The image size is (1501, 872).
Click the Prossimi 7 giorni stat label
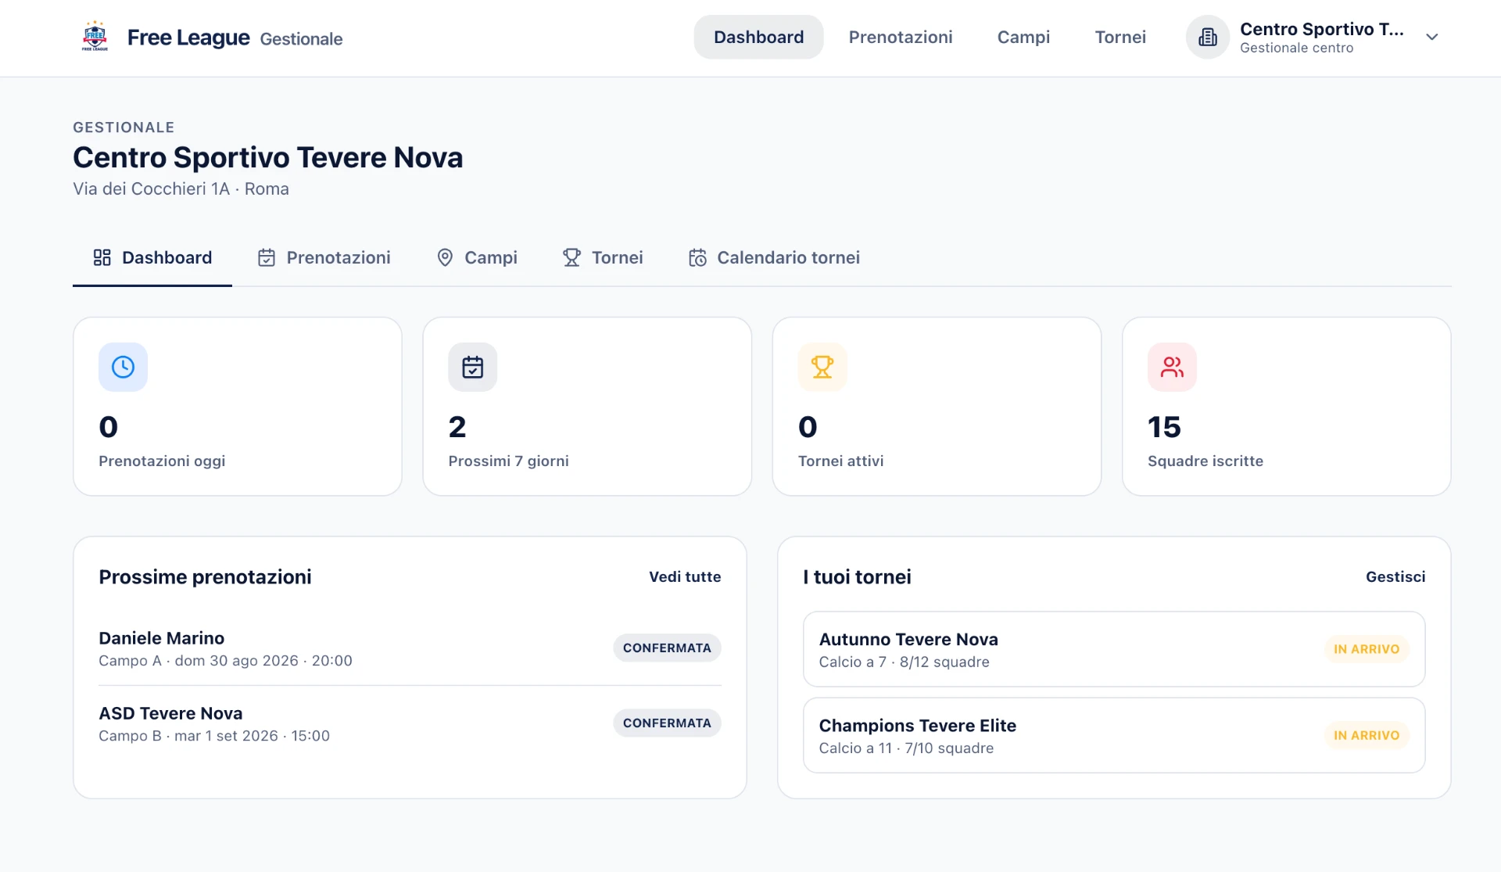pos(508,461)
